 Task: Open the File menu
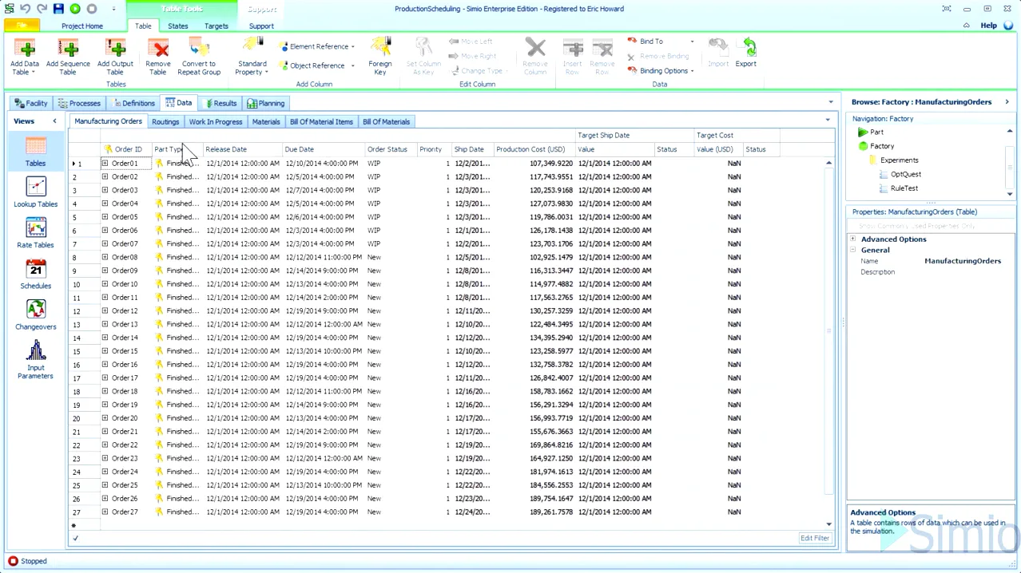[x=22, y=26]
